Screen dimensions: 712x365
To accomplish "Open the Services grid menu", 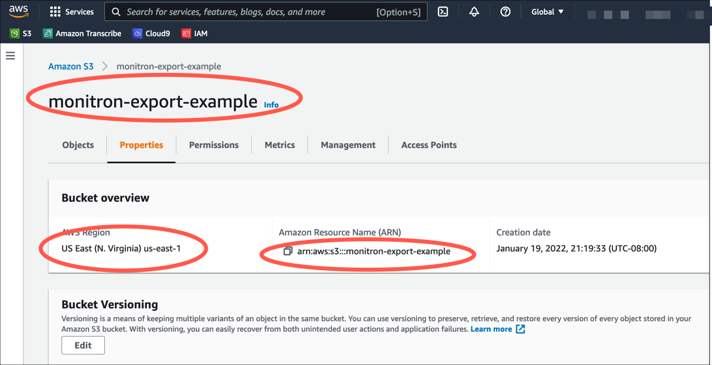I will (71, 11).
